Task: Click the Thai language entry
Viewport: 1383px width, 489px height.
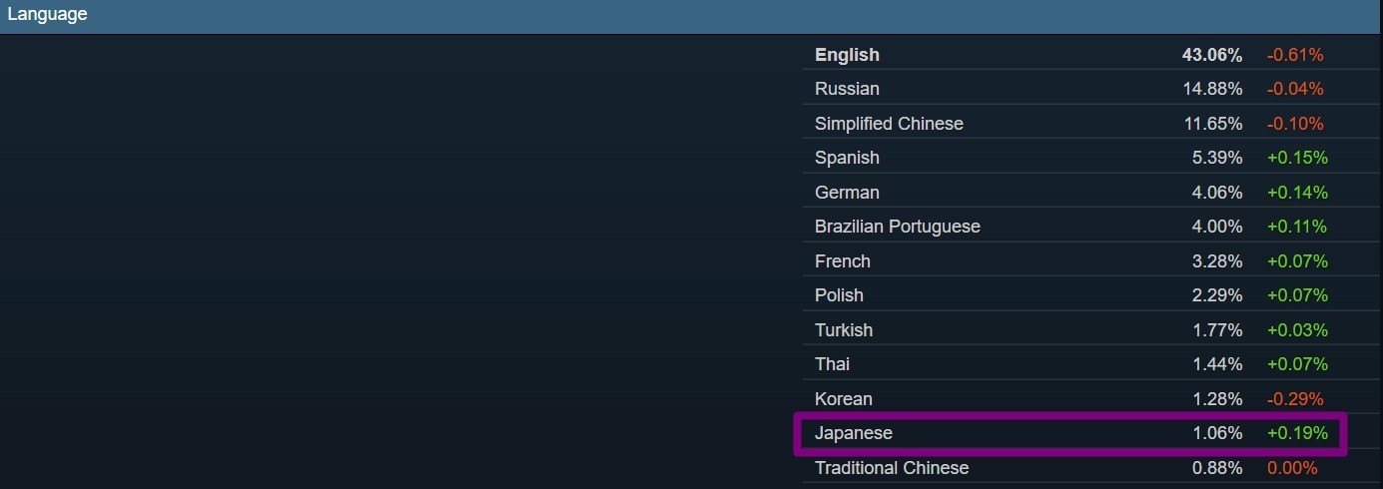Action: coord(832,364)
